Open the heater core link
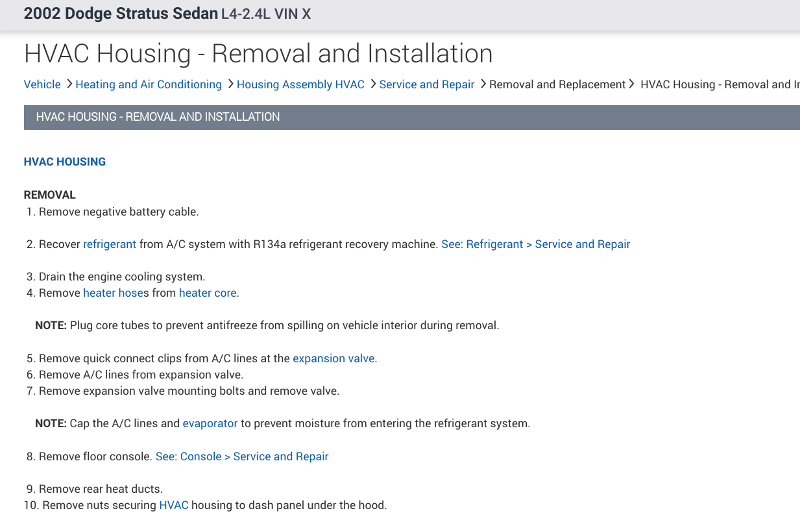 pos(208,293)
